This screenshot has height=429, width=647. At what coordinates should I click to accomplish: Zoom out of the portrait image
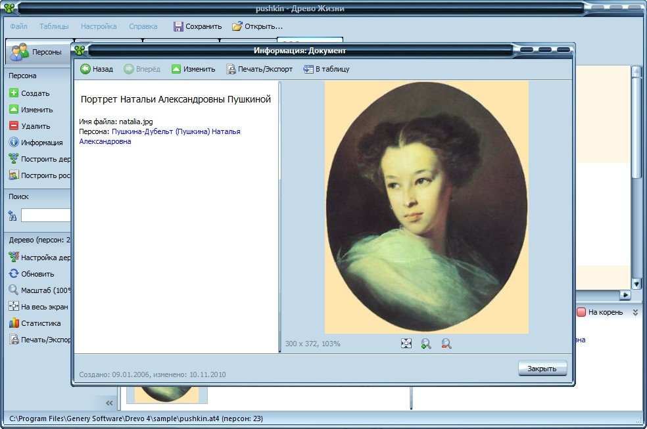point(446,344)
